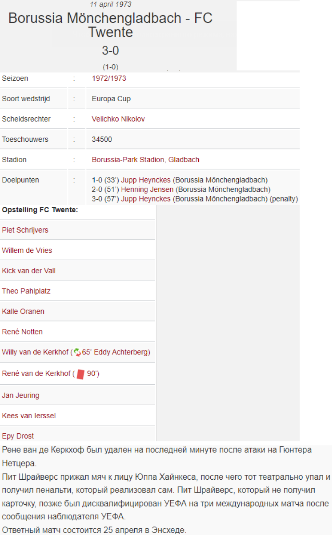Select Jan Jeuring in the lineup

[x=20, y=395]
